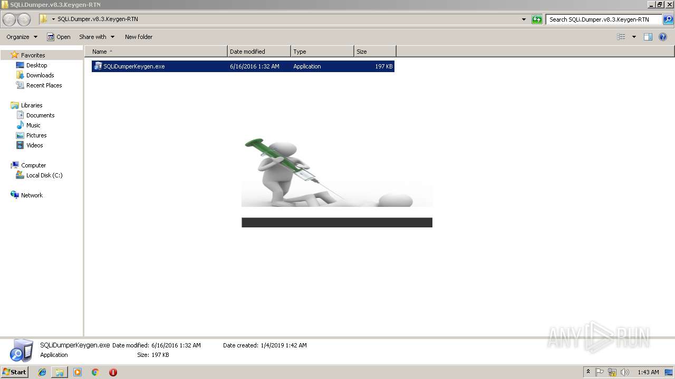
Task: Change view using the view icon
Action: pyautogui.click(x=621, y=37)
